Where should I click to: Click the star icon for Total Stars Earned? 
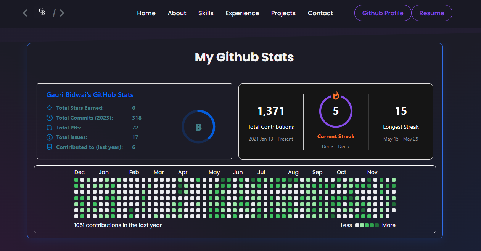49,108
